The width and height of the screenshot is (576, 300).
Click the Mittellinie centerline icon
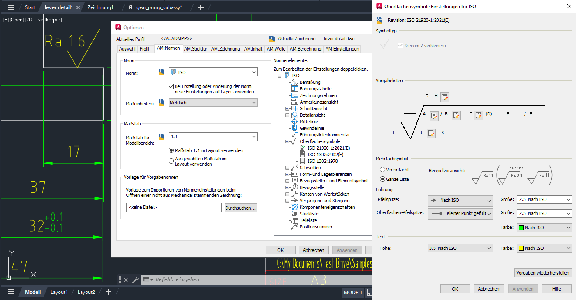294,122
